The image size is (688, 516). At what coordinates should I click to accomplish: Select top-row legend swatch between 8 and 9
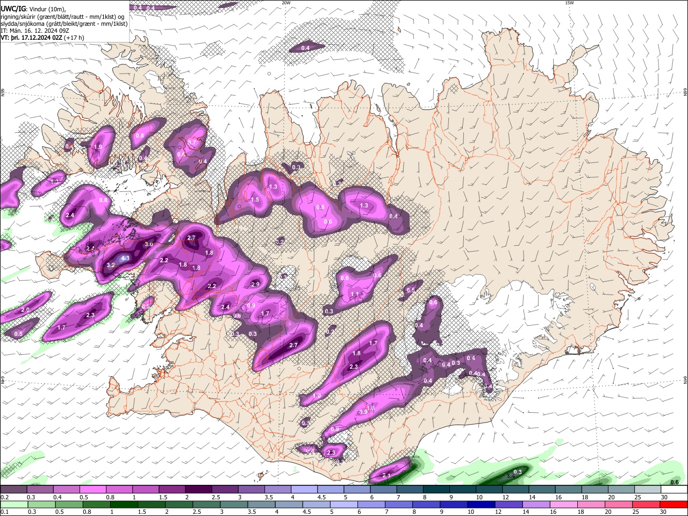[436, 490]
